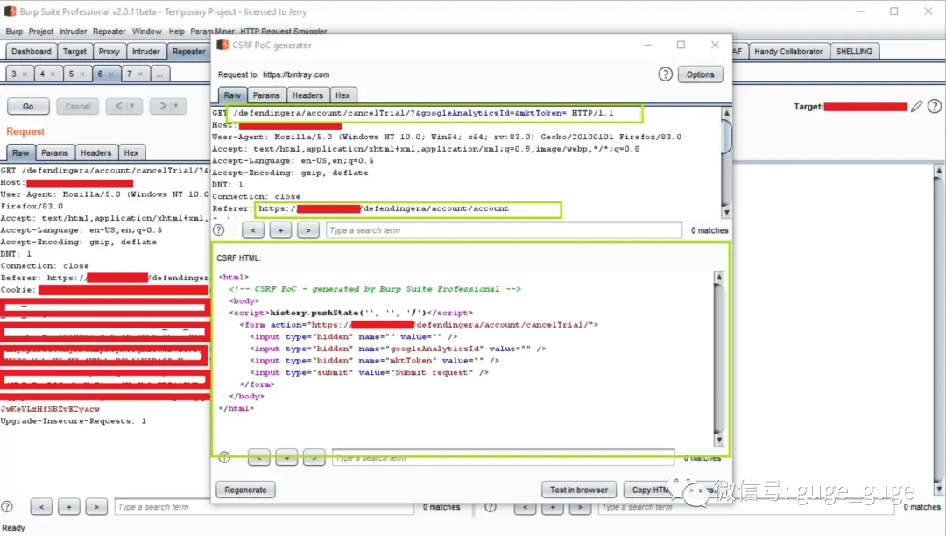Click the Burp Suite logo in title bar
This screenshot has height=536, width=946.
[x=11, y=11]
